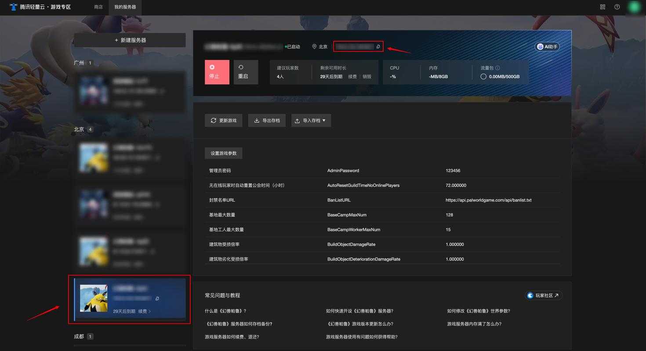Click the 流量包 info icon
This screenshot has height=351, width=646.
pos(497,68)
